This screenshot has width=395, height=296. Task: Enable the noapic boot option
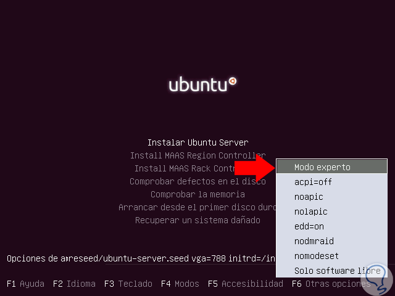click(x=309, y=197)
